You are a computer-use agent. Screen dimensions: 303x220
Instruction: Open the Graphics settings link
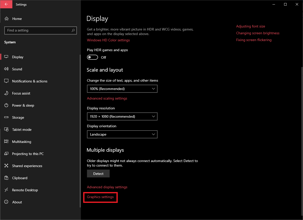(100, 197)
